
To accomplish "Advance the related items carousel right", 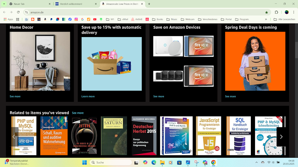I will 281,137.
